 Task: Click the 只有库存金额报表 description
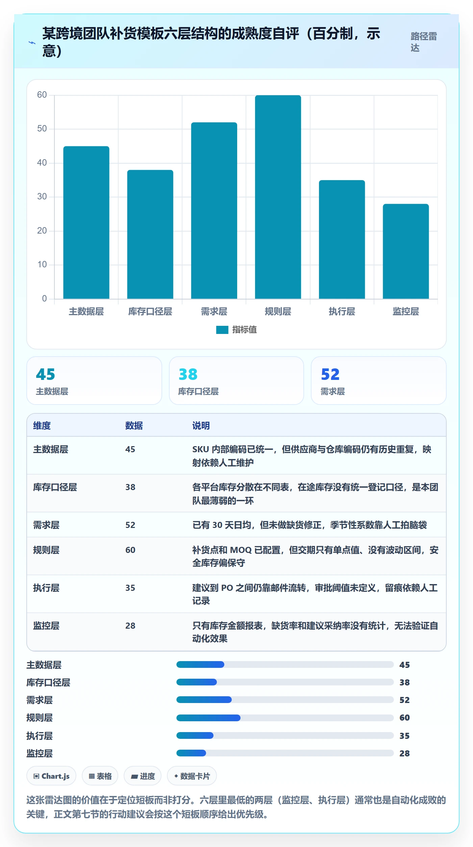point(316,632)
